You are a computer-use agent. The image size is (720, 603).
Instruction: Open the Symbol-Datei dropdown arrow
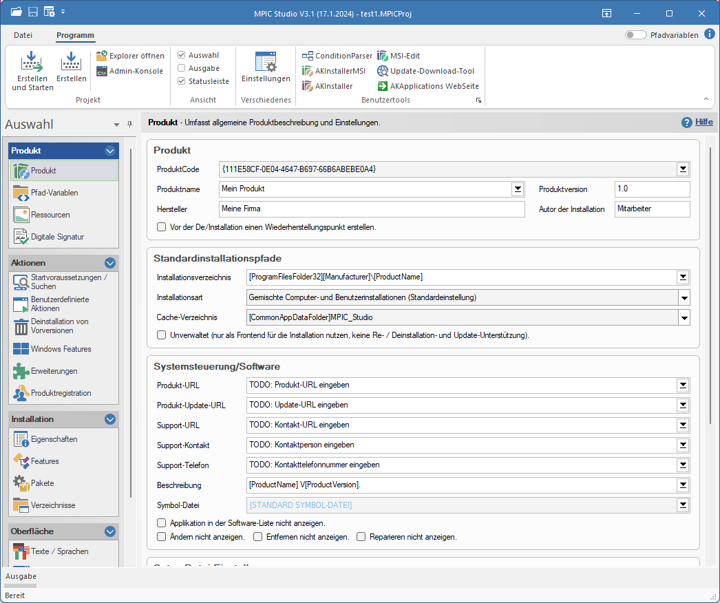click(x=683, y=505)
